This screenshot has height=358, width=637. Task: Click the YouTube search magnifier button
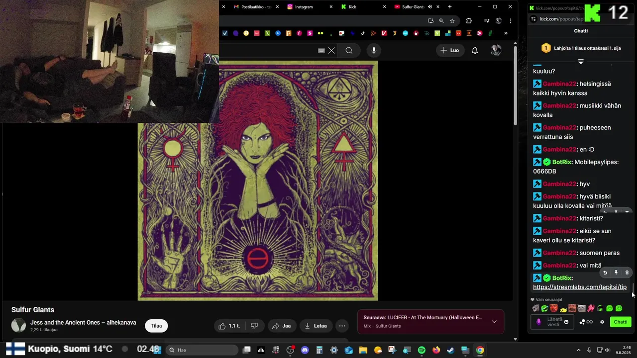click(349, 50)
